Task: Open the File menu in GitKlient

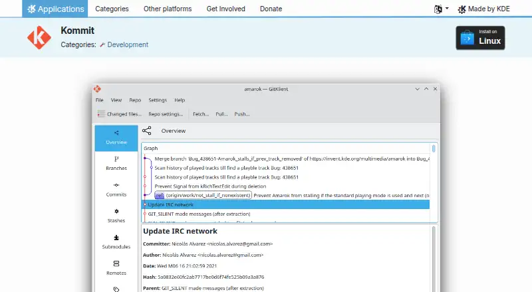Action: pyautogui.click(x=99, y=100)
